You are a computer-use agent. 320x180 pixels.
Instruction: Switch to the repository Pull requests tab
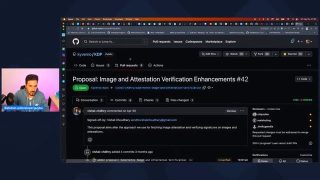click(129, 65)
